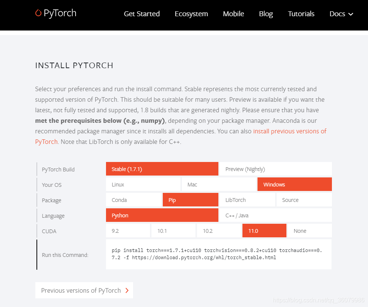
Task: Select the Conda package option
Action: pos(134,200)
